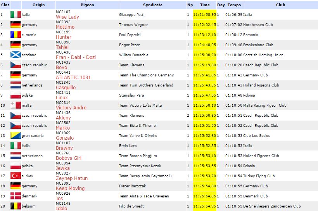318x211 pixels.
Task: Click the Germany flag beside Mottimo
Action: point(16,24)
